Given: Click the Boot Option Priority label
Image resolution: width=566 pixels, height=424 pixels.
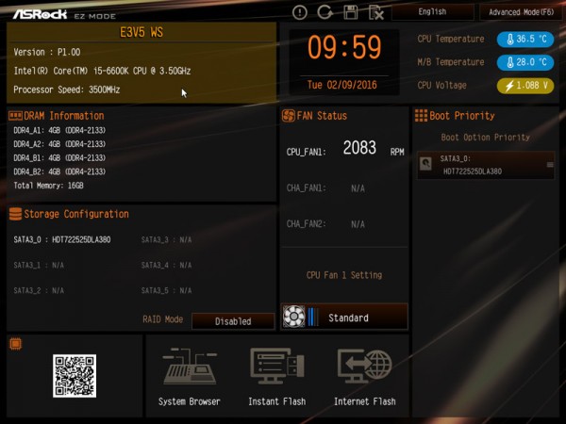Looking at the screenshot, I should (x=486, y=138).
